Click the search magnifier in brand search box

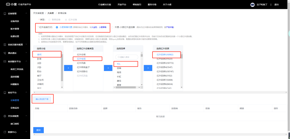point(118,57)
